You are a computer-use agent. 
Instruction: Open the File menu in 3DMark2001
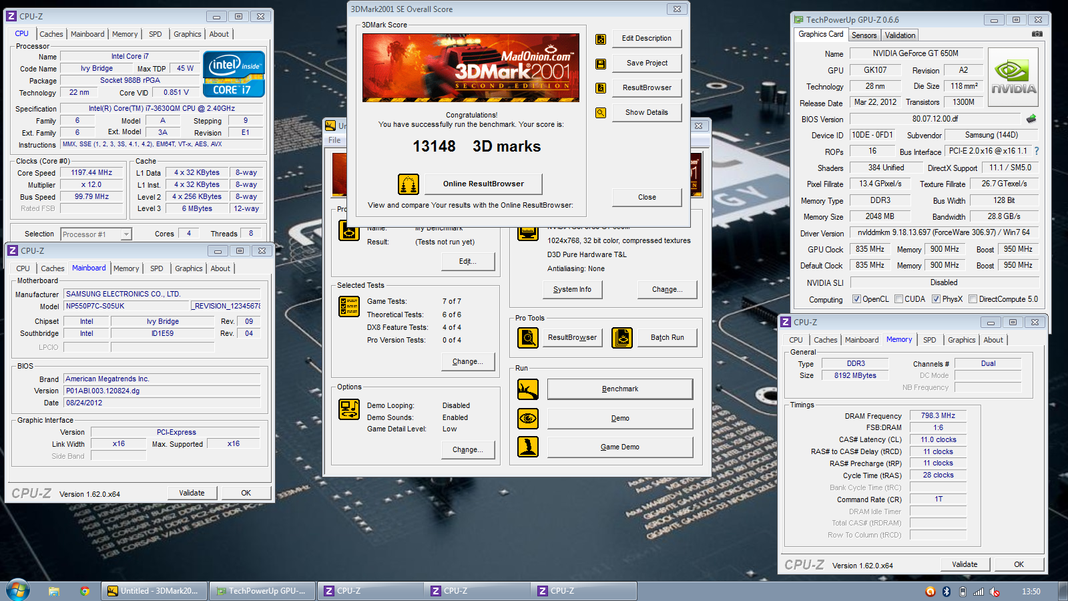334,140
